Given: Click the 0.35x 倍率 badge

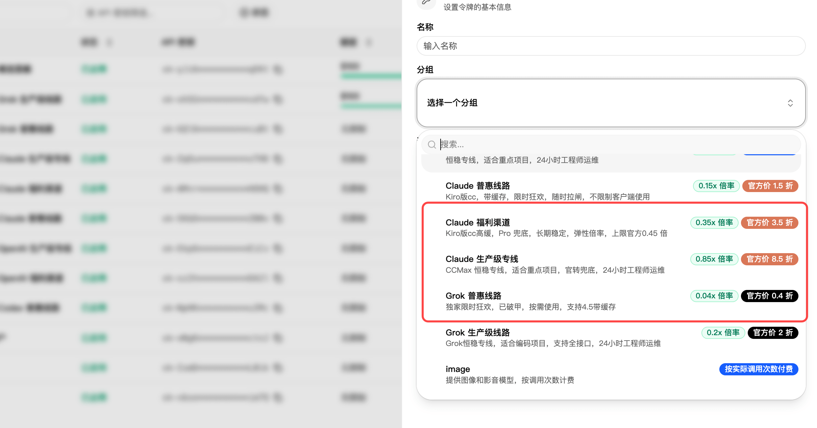Looking at the screenshot, I should 714,222.
